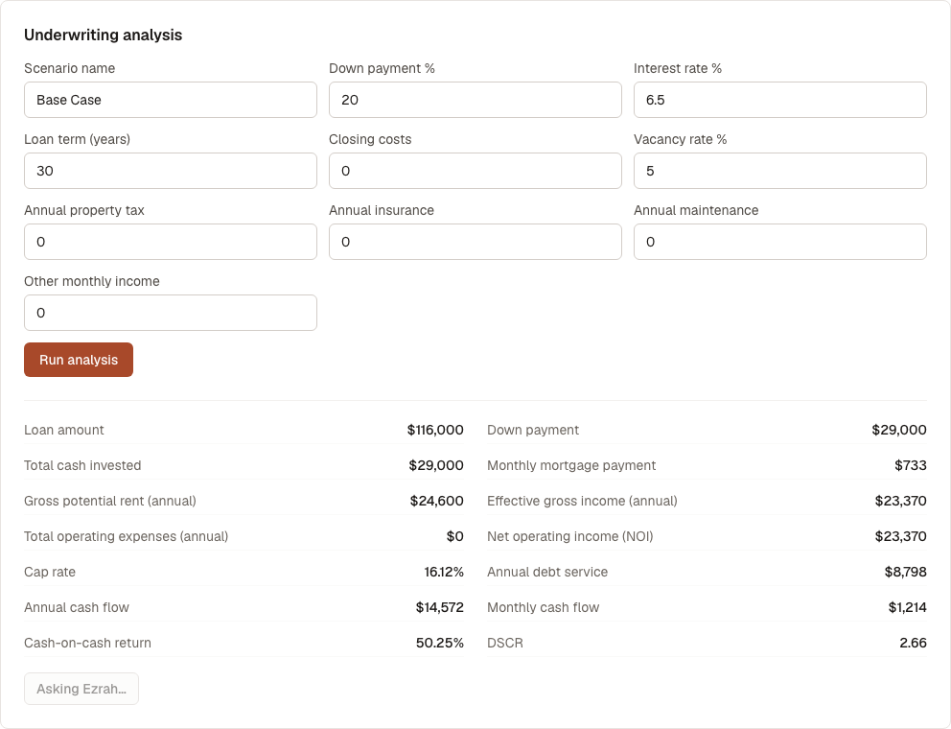Click the Loan term (years) input

[171, 171]
